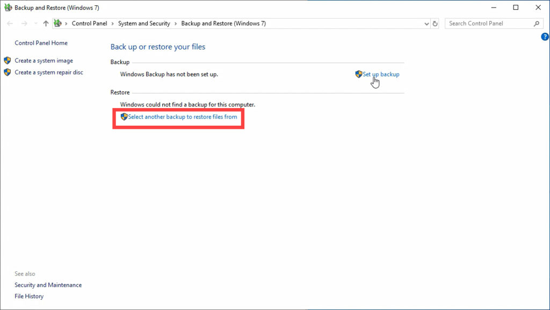Click 'Windows Backup has not been set up.' text

pyautogui.click(x=169, y=74)
